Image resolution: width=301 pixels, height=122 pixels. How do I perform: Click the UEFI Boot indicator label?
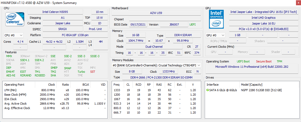coord(243,61)
